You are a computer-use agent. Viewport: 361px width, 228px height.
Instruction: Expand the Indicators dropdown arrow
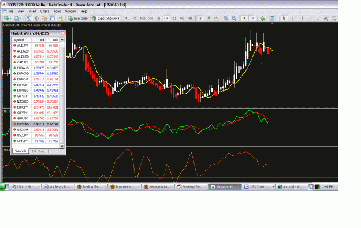tap(266, 18)
